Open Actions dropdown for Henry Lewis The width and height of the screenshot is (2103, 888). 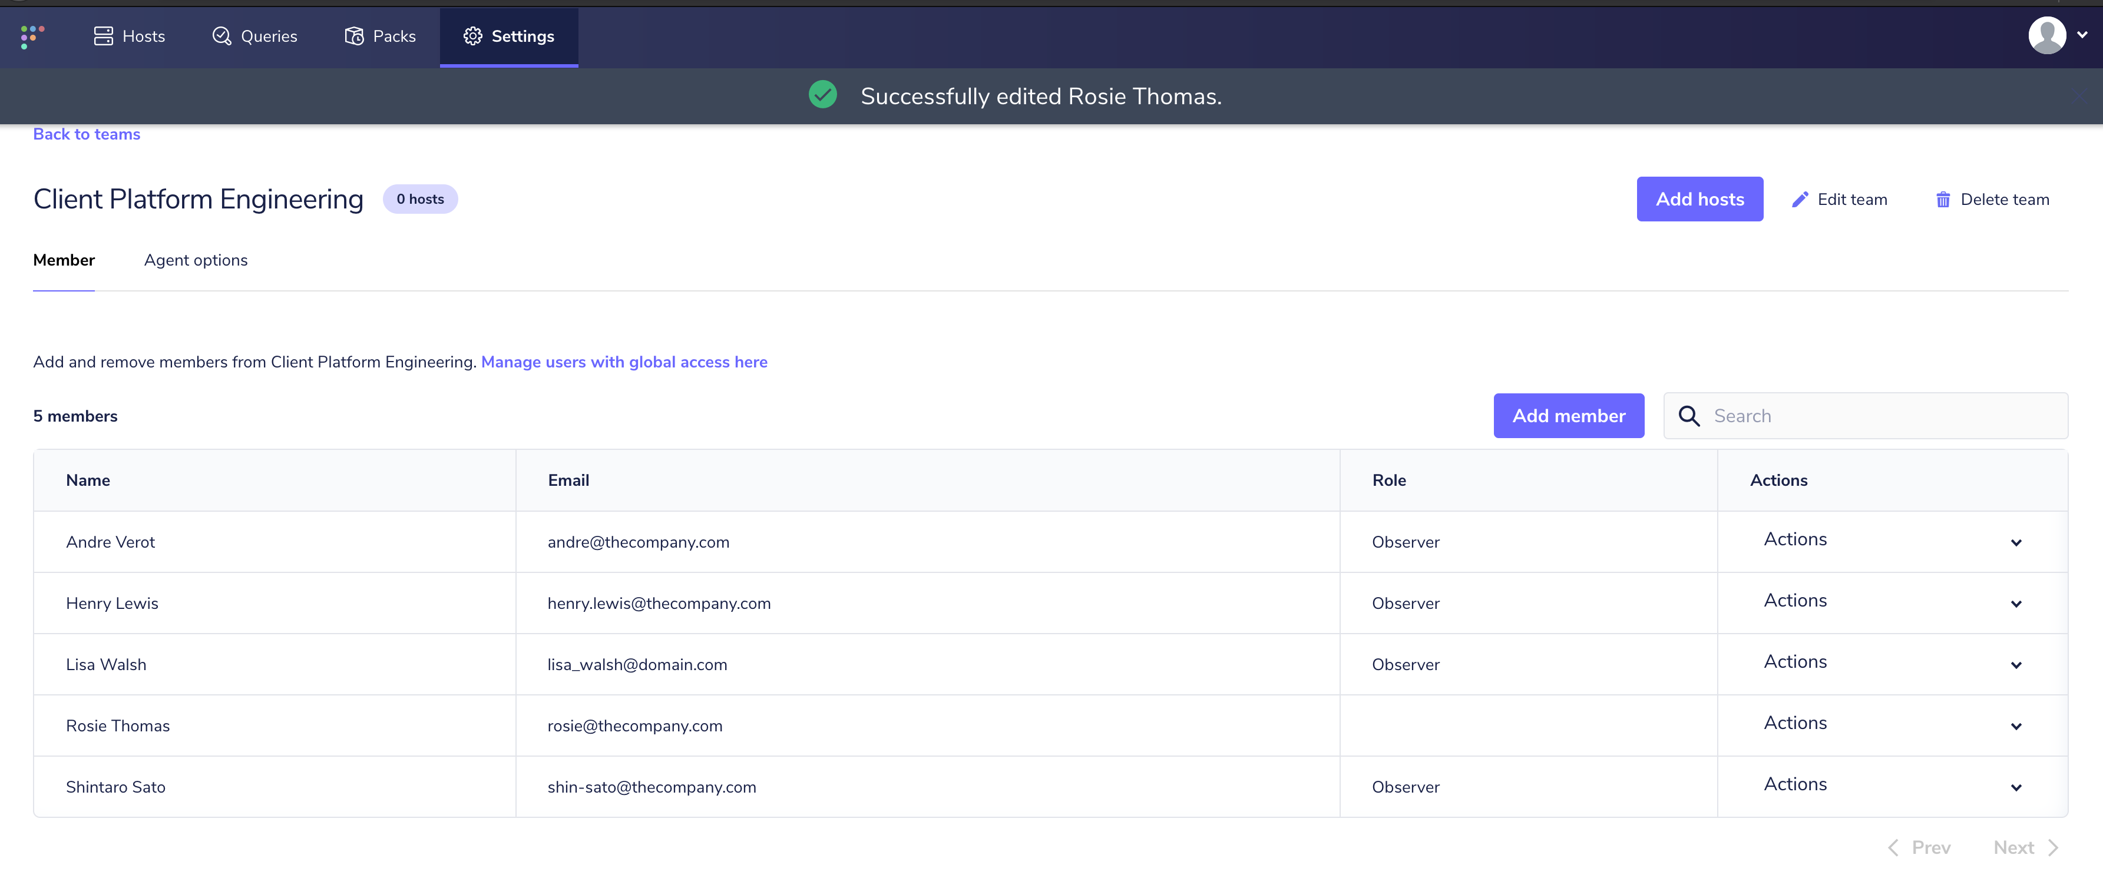pos(1892,602)
